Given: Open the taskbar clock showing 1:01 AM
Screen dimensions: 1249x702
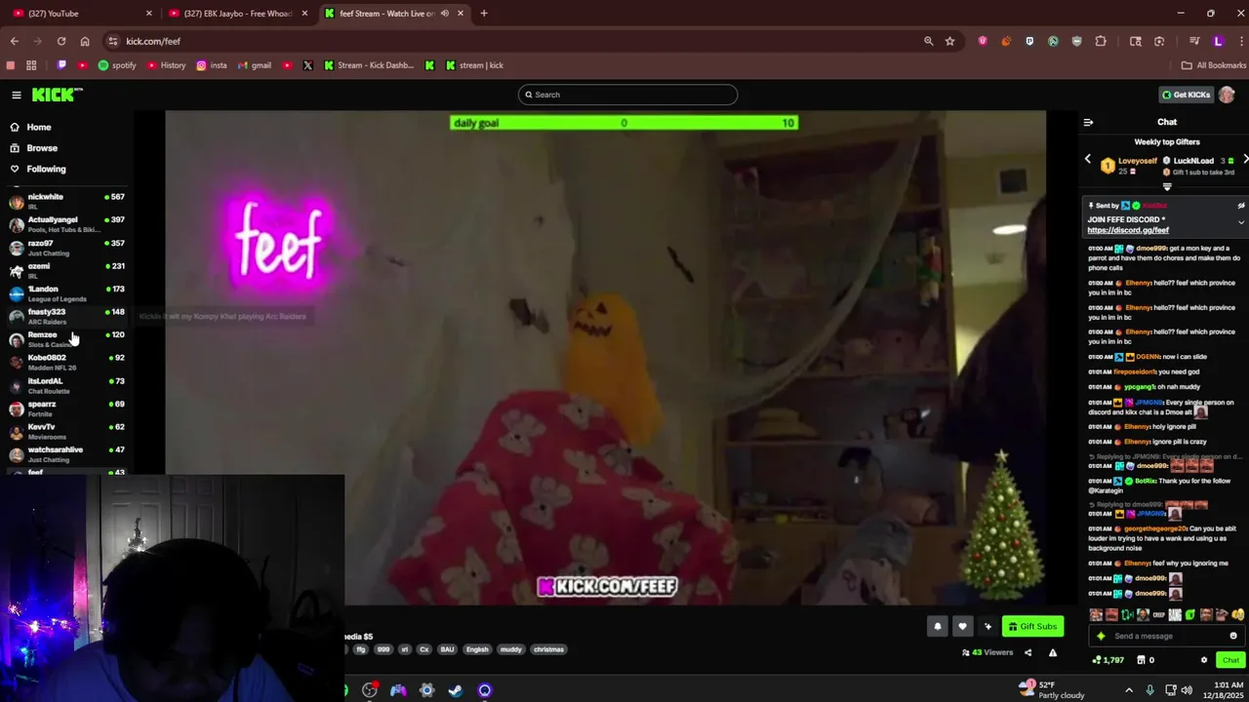Looking at the screenshot, I should [x=1222, y=689].
